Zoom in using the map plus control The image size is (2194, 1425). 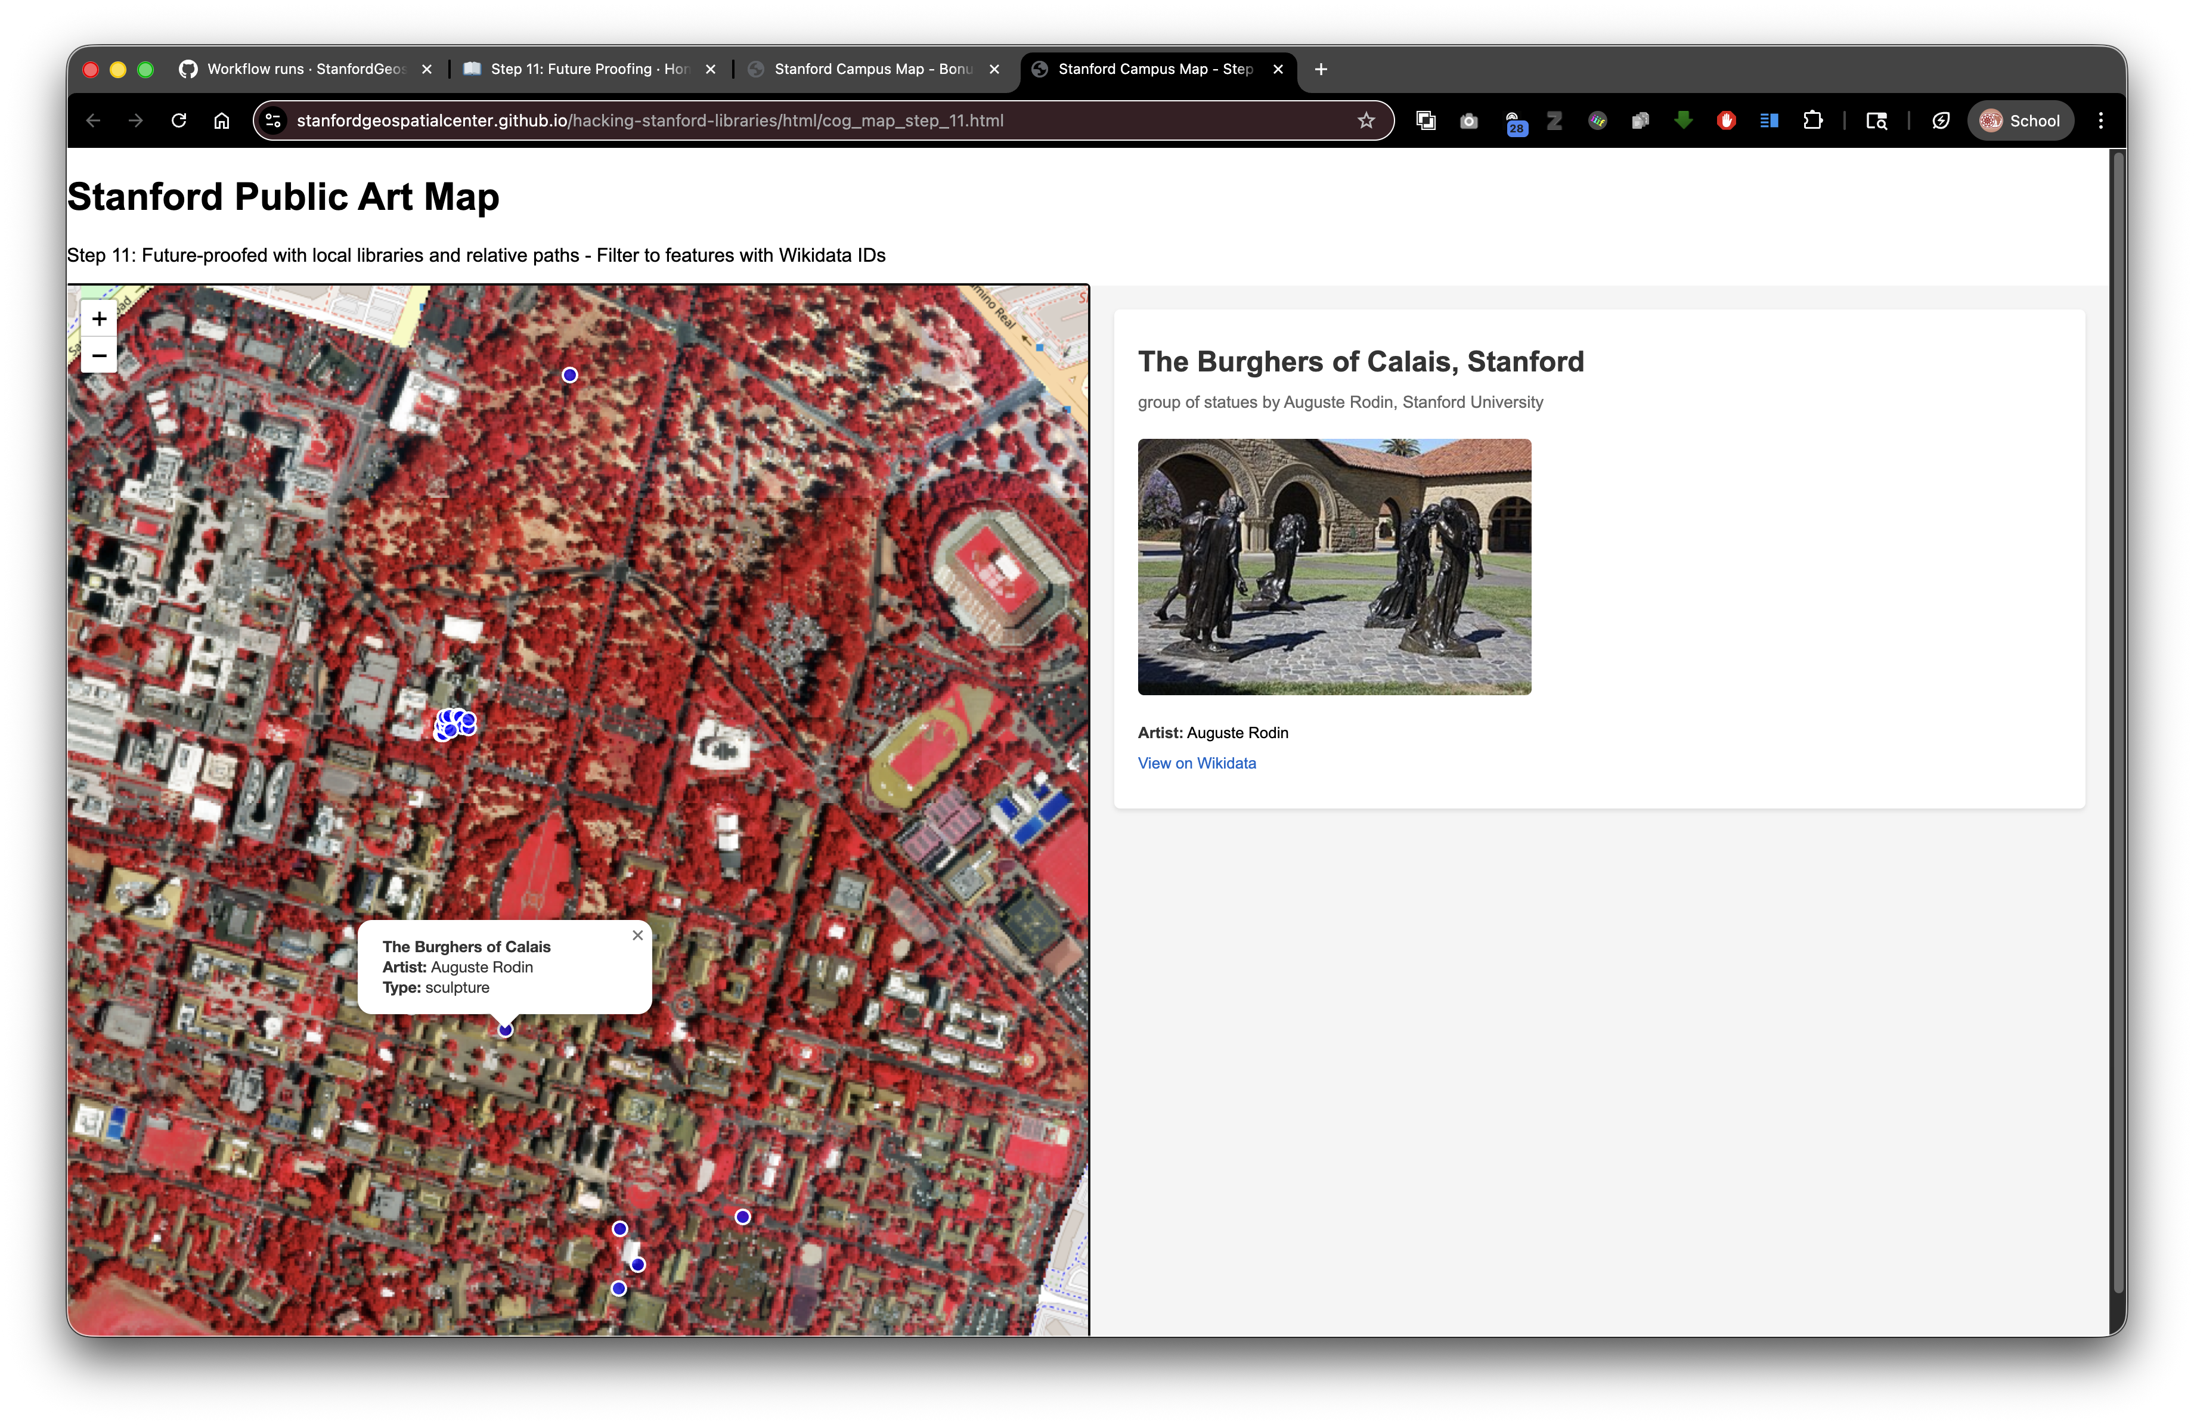98,318
